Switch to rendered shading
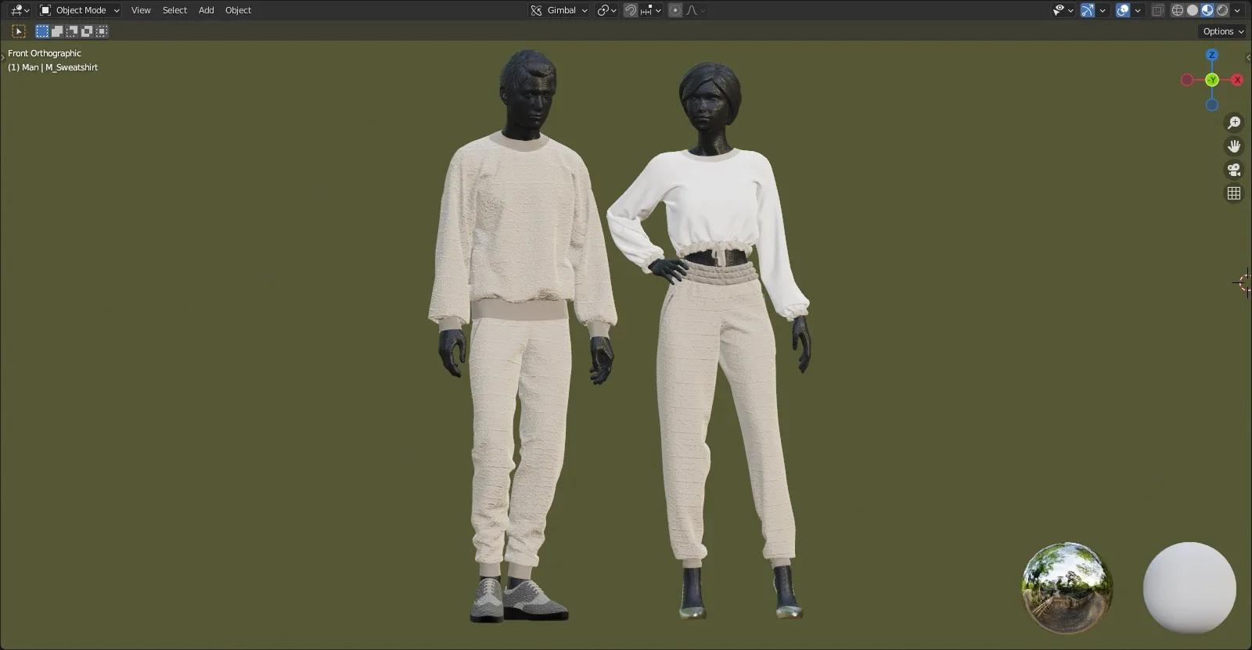 (1222, 10)
